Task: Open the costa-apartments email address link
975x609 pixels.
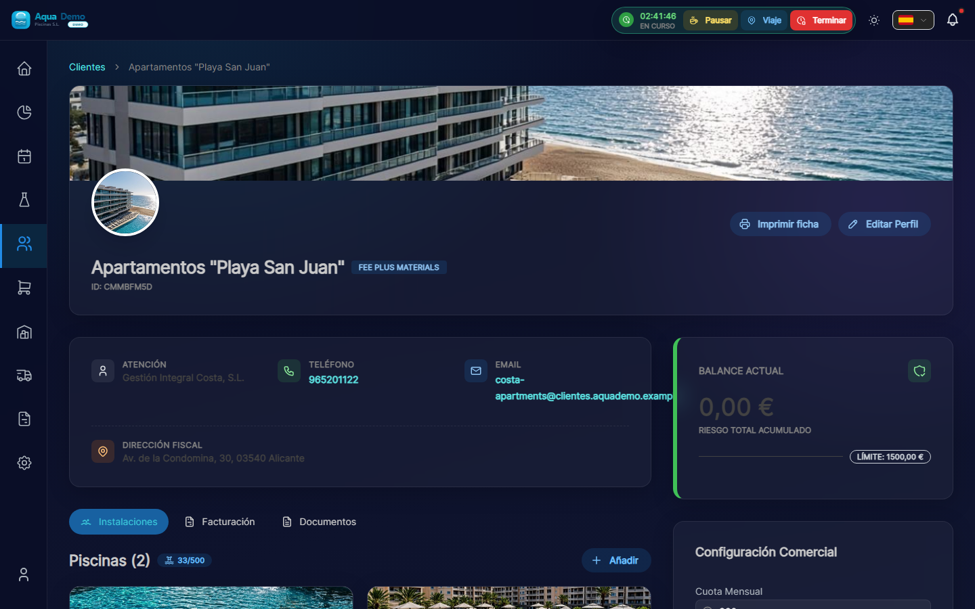Action: [584, 388]
